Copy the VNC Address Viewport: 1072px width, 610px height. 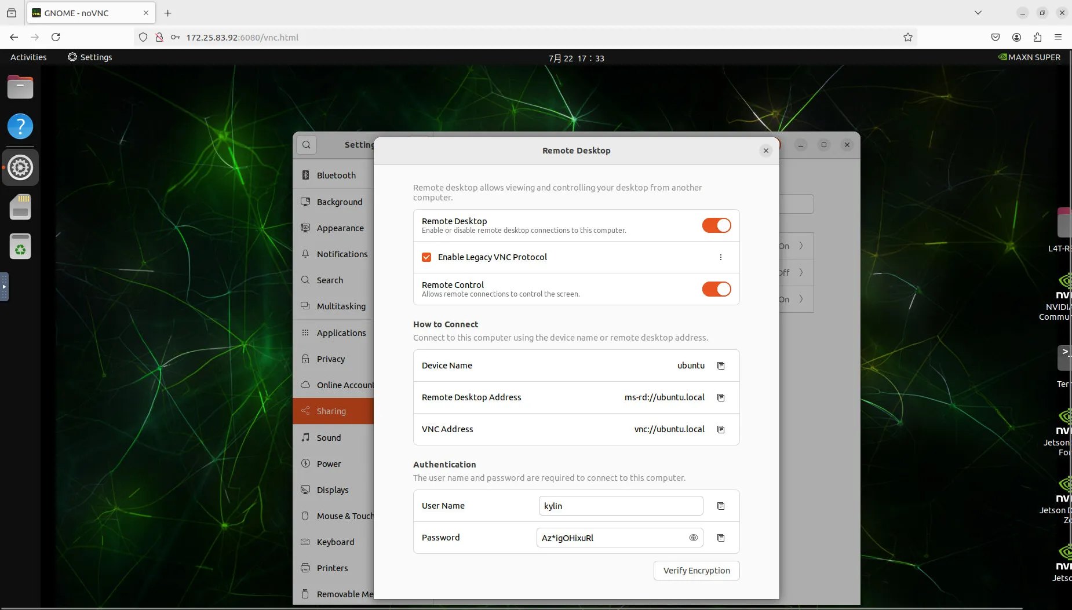(721, 429)
